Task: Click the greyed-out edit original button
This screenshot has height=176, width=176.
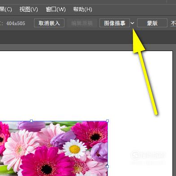Action: coord(82,23)
